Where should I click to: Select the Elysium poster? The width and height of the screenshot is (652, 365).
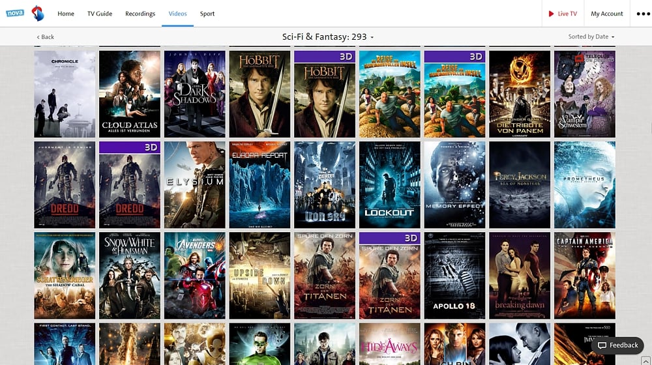pos(194,184)
